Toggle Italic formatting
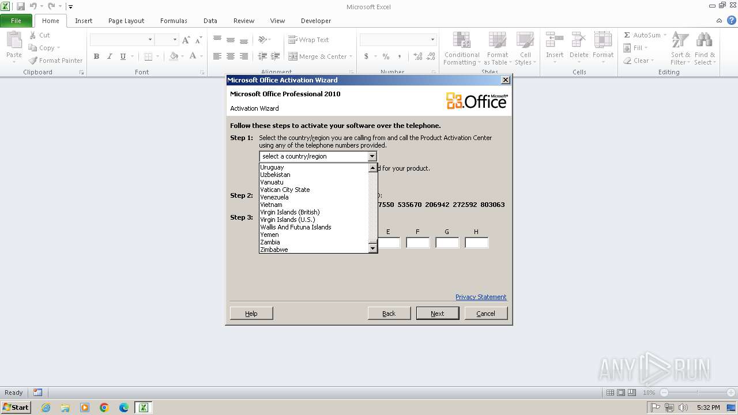 (110, 56)
